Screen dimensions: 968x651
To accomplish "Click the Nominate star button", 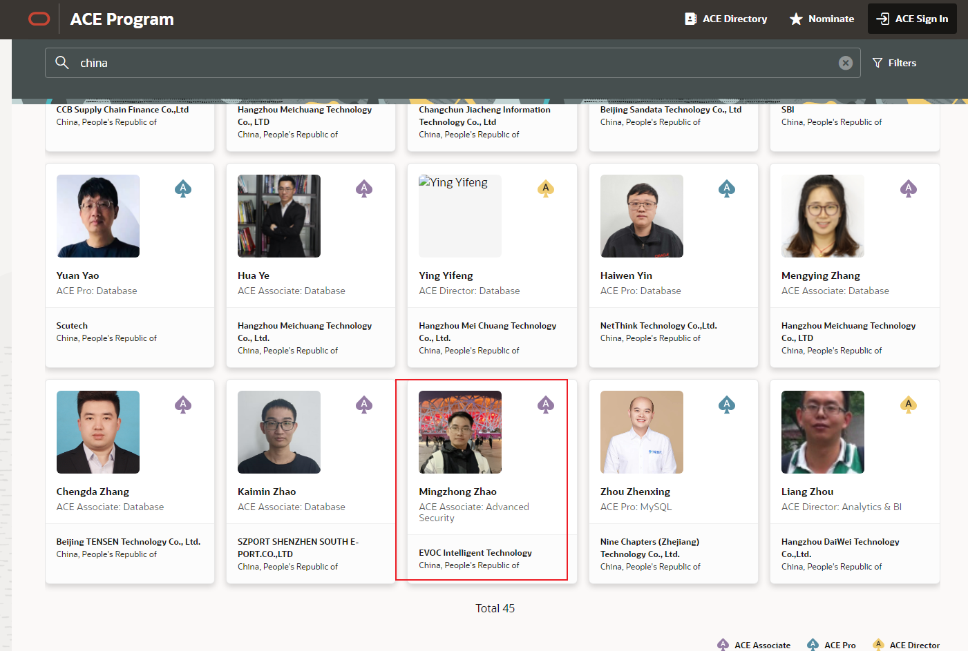I will pyautogui.click(x=822, y=19).
